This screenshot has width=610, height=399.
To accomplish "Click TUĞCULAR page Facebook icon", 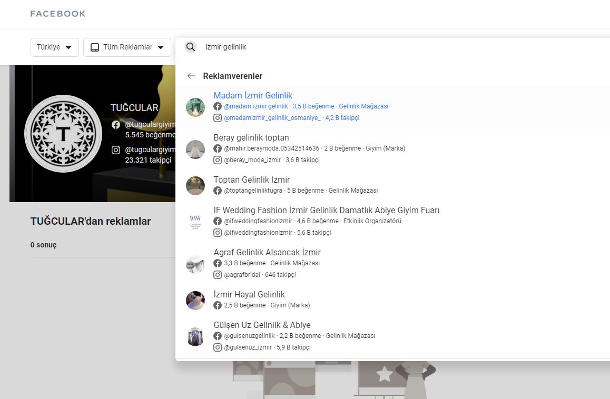I will click(x=116, y=124).
